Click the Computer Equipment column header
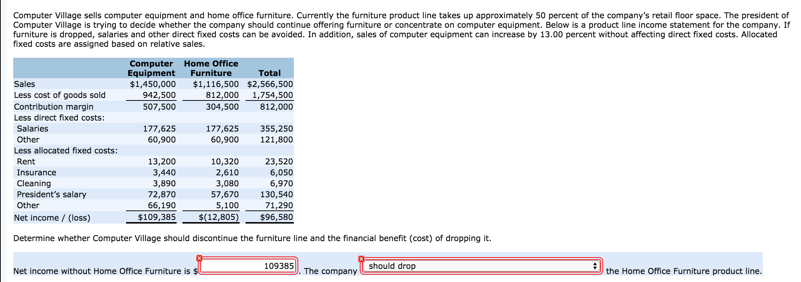Screen dimensions: 801x282 coord(151,68)
